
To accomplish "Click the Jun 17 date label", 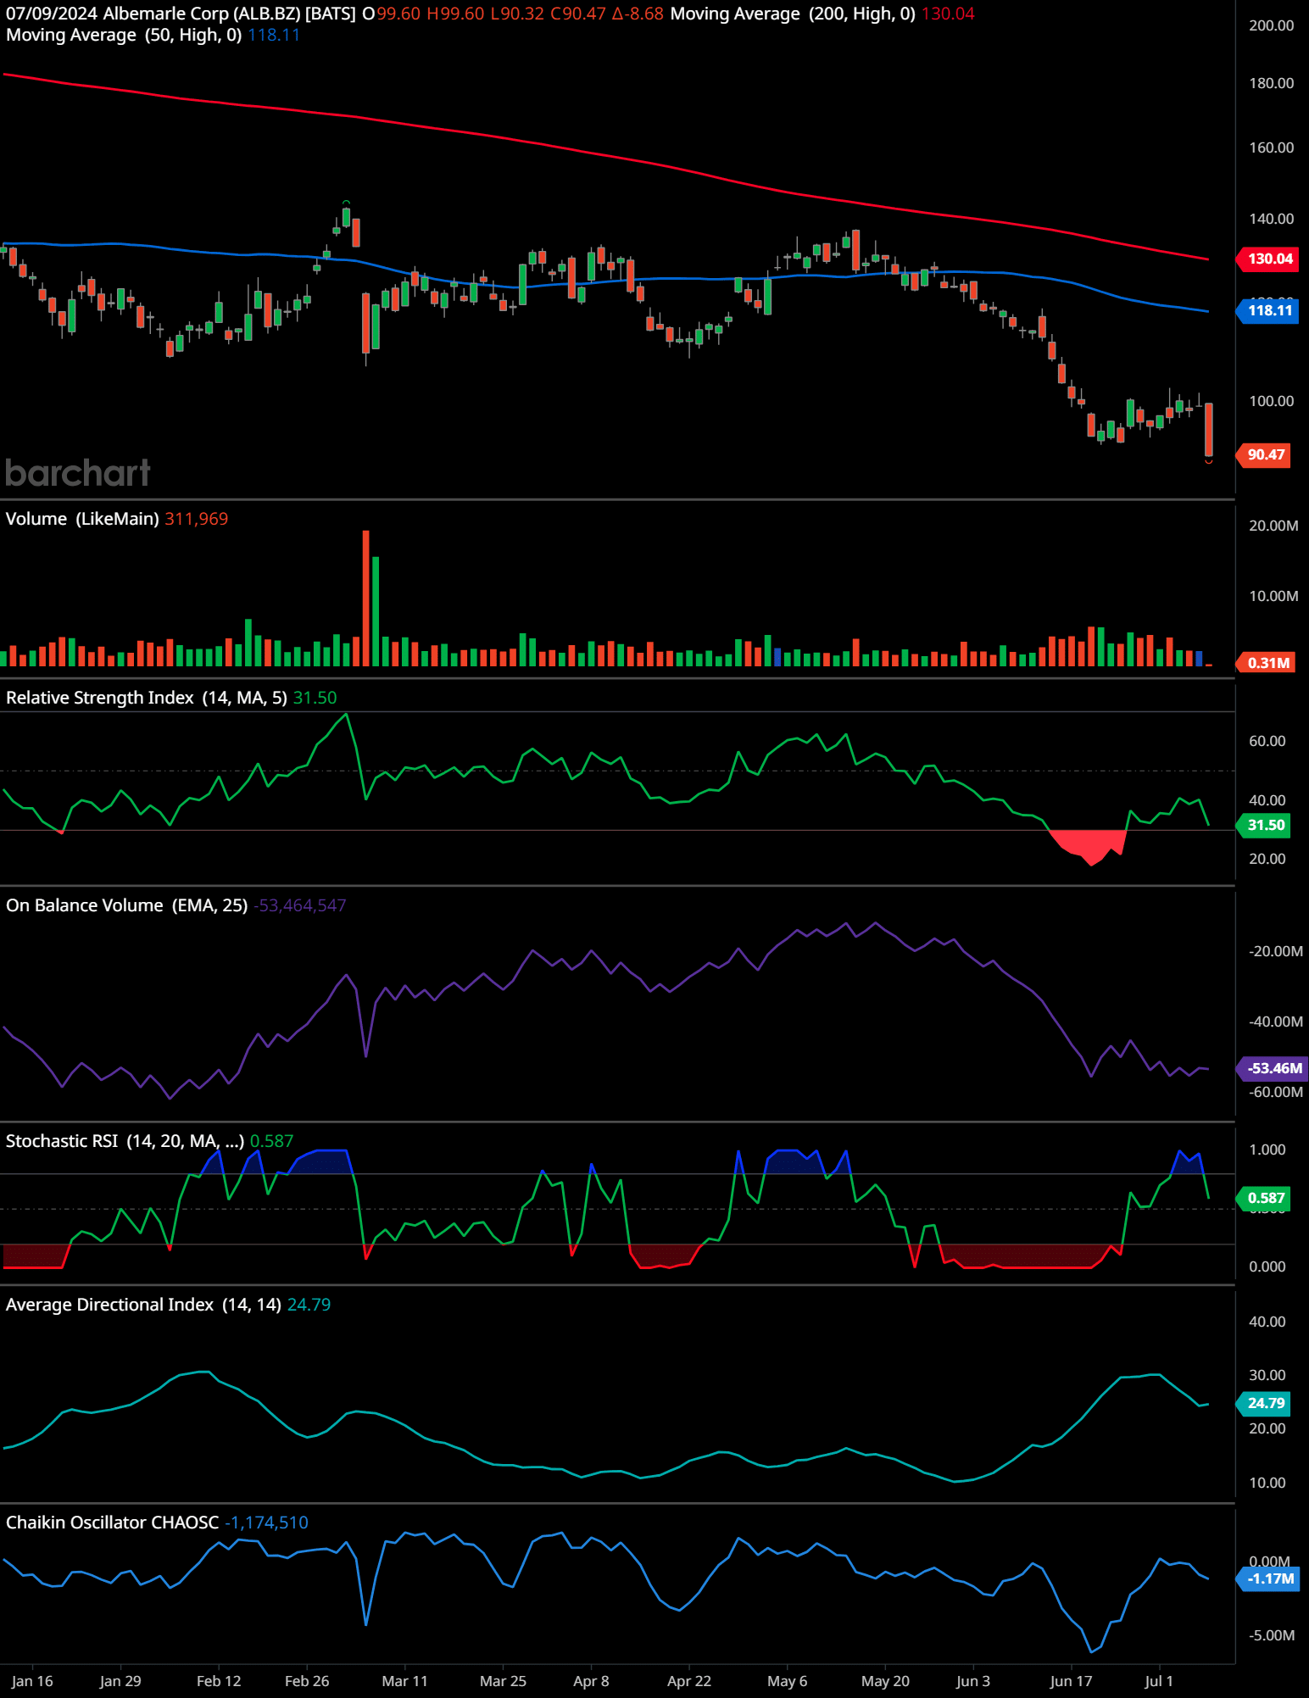I will (1071, 1681).
